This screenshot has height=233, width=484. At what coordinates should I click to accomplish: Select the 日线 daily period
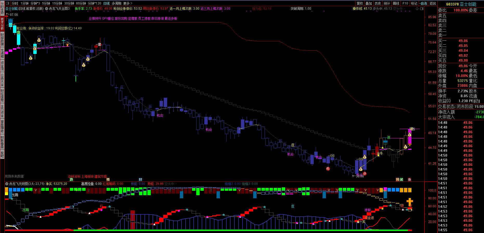pyautogui.click(x=107, y=3)
